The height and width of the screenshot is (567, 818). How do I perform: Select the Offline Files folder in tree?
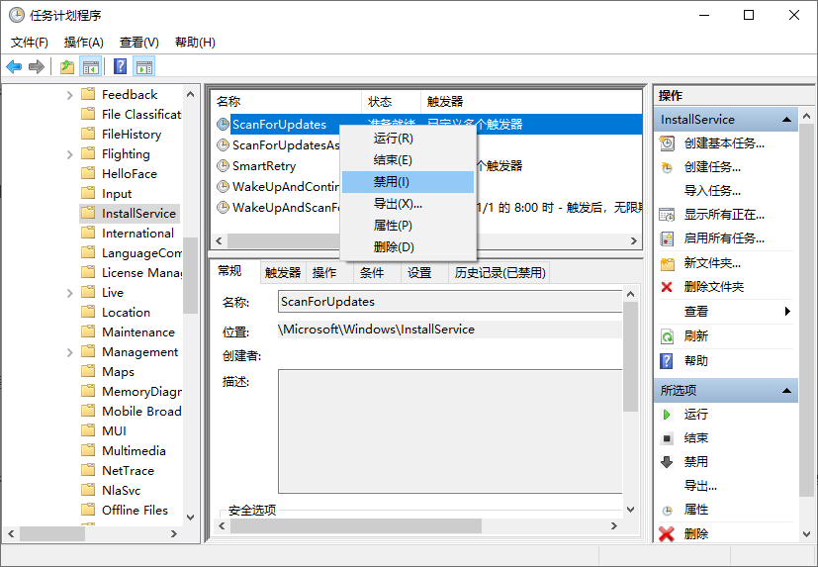135,510
